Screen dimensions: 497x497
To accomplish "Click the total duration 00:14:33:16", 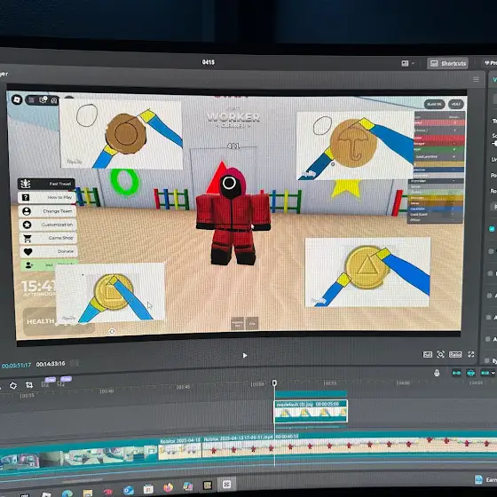I will (x=51, y=364).
